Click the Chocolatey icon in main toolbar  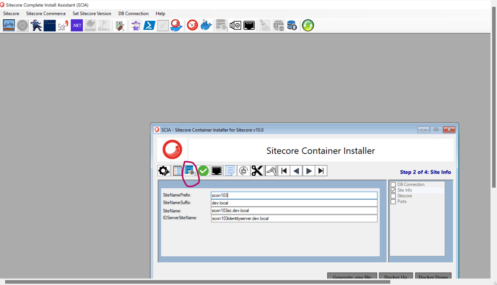(9, 25)
